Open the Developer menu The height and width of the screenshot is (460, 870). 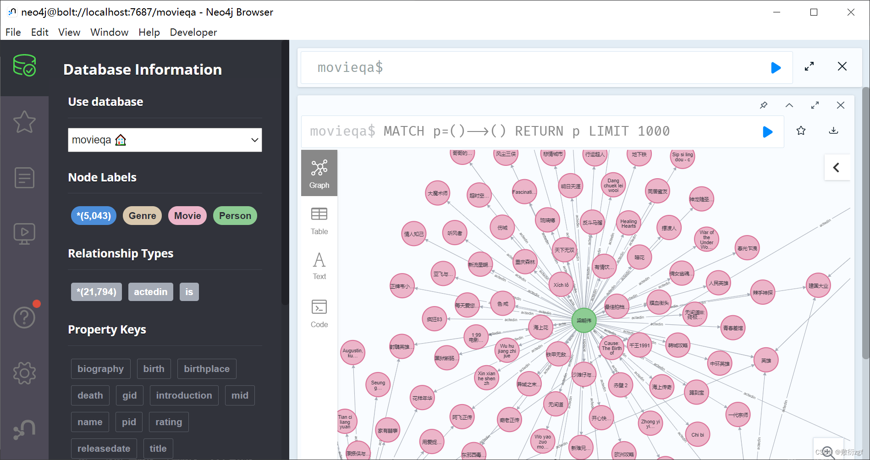pos(193,32)
